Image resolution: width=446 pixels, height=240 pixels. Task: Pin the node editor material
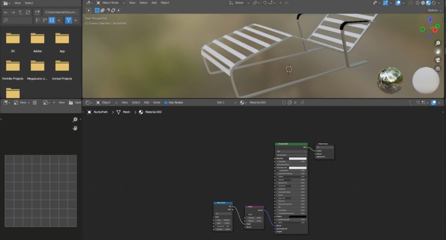(x=302, y=102)
